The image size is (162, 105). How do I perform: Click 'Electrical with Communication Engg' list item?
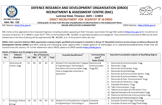127,98
